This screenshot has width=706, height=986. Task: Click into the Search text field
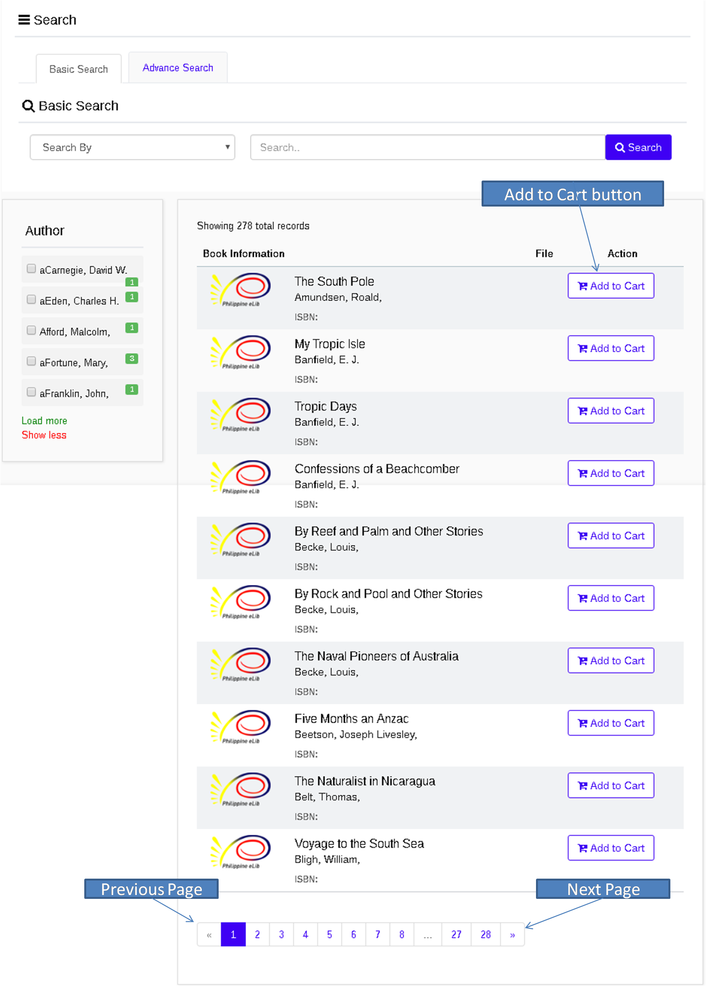427,147
